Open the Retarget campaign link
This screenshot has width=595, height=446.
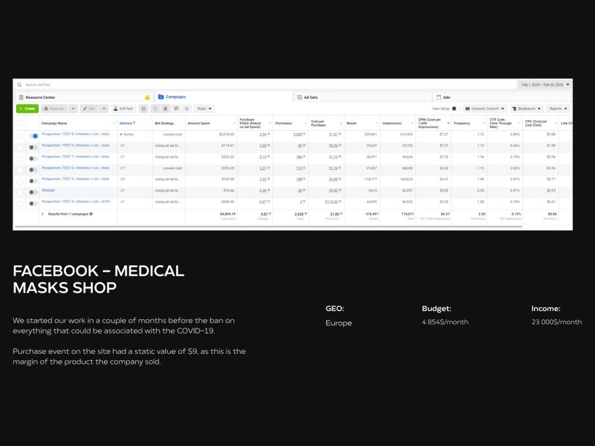click(48, 190)
